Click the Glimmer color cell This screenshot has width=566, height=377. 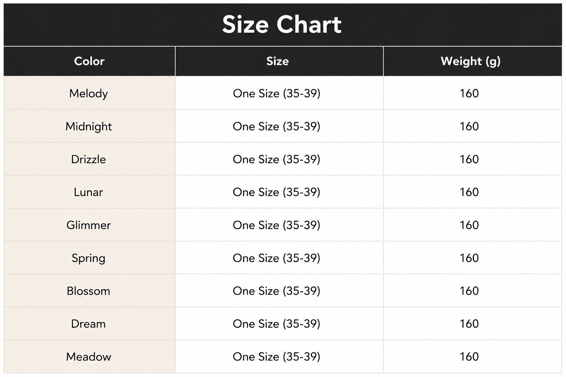(89, 225)
